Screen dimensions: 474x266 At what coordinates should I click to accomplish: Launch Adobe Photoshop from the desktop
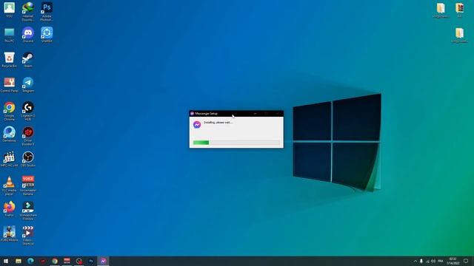pyautogui.click(x=47, y=12)
